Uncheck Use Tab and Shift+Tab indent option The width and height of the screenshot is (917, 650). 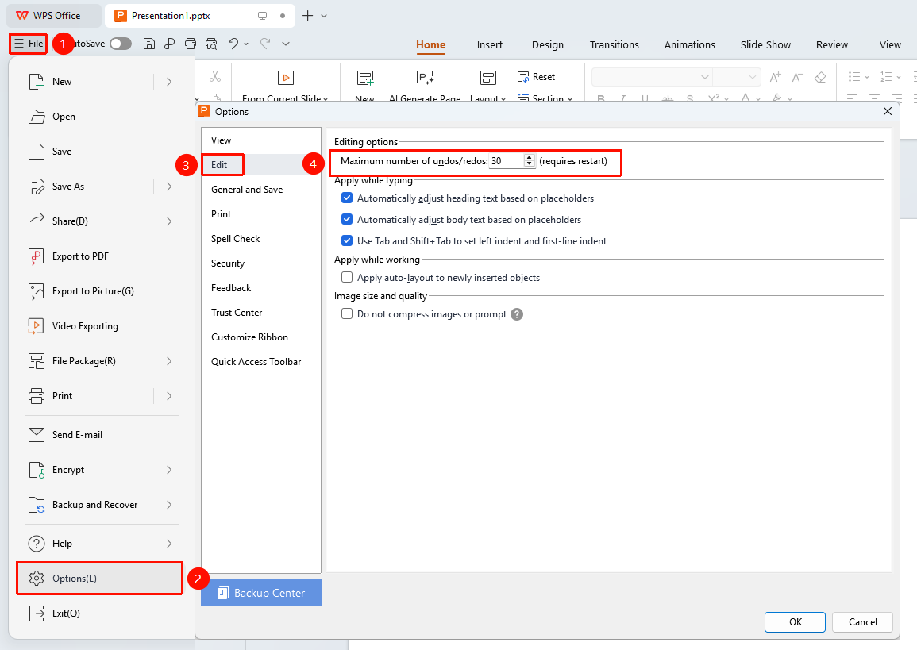[347, 240]
